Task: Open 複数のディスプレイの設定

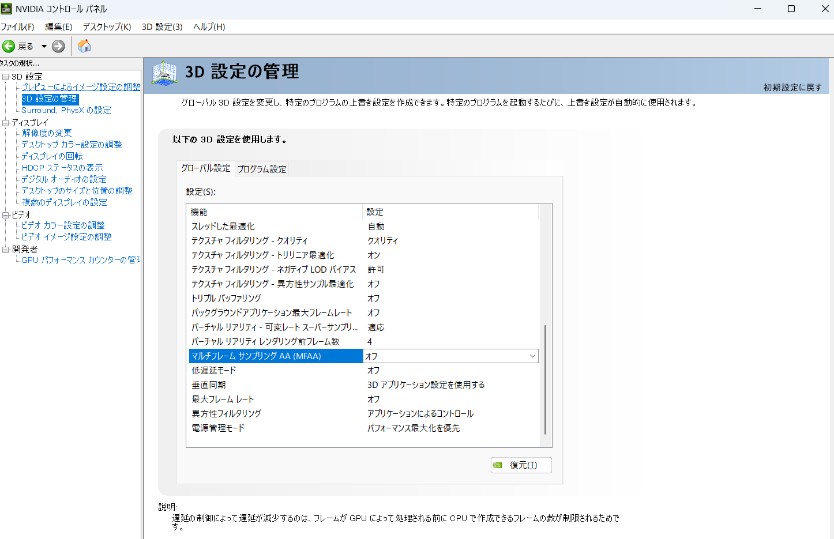Action: pos(64,202)
